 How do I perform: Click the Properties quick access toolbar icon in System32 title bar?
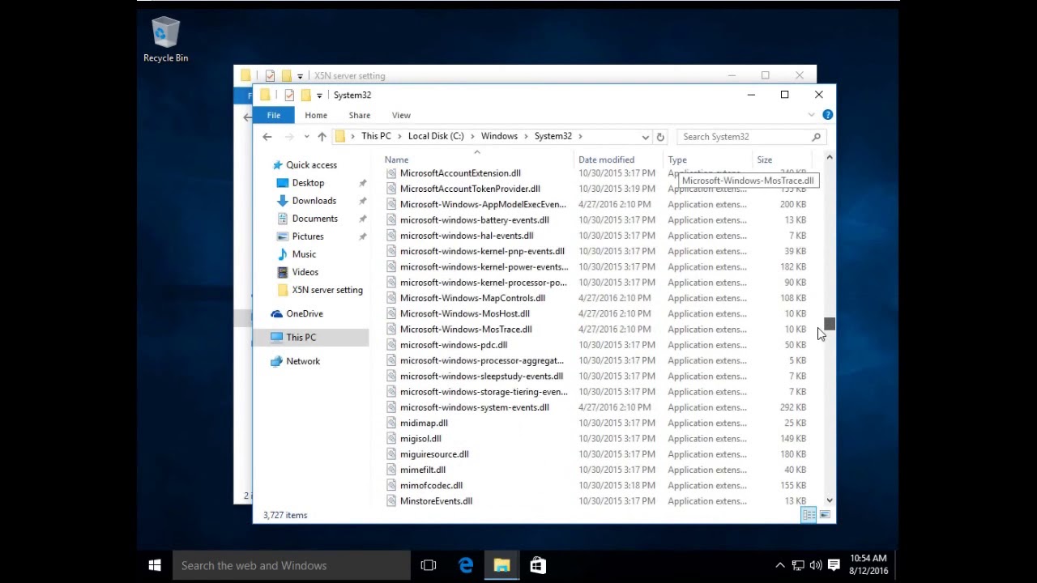pos(289,95)
